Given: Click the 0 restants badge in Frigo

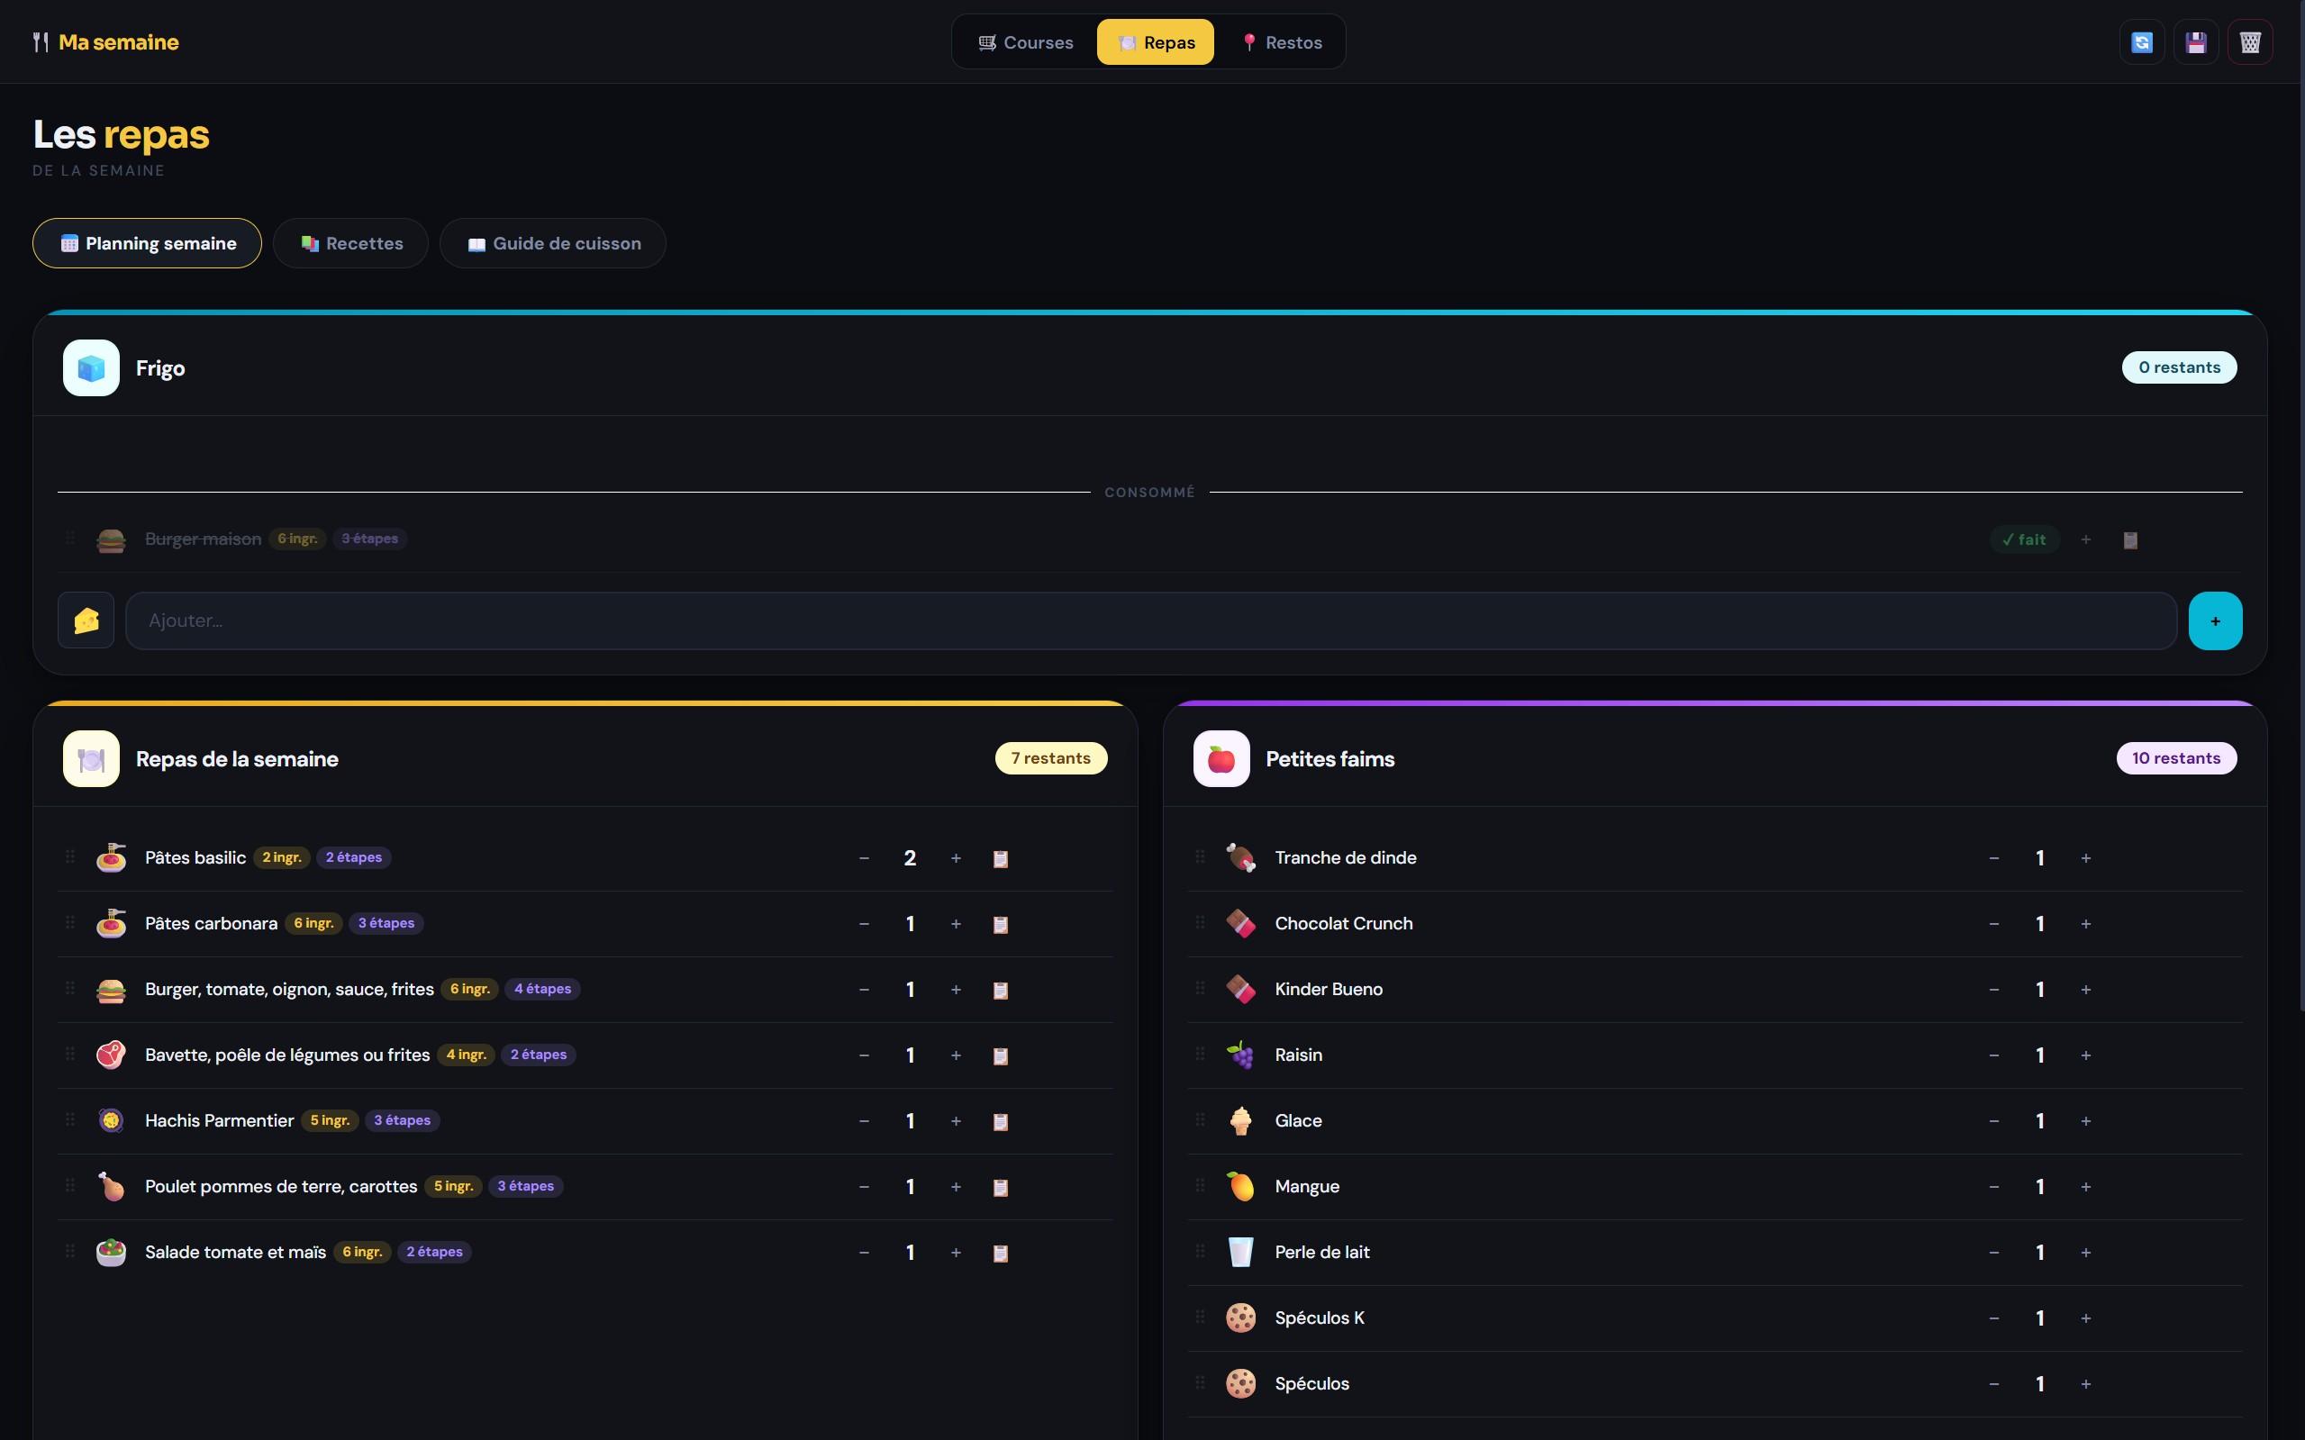Looking at the screenshot, I should tap(2179, 367).
